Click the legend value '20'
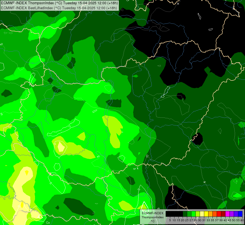The image size is (245, 225). (x=183, y=220)
